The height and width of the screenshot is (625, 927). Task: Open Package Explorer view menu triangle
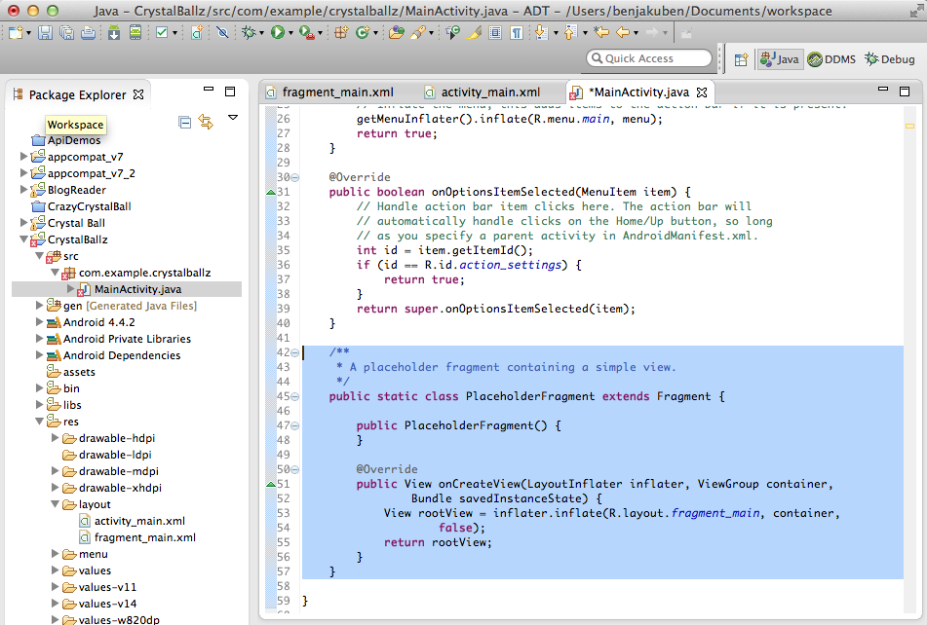233,118
